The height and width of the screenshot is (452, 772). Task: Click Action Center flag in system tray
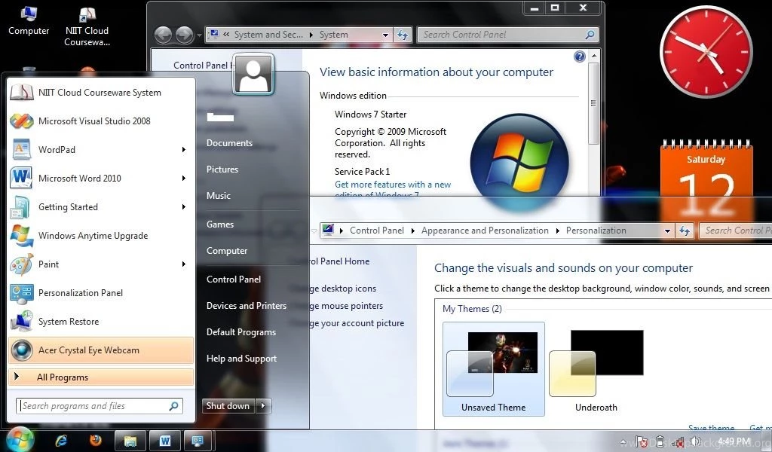tap(642, 441)
